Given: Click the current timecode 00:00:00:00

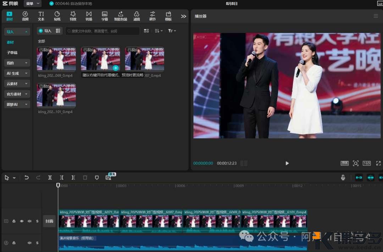Looking at the screenshot, I should pyautogui.click(x=203, y=163).
